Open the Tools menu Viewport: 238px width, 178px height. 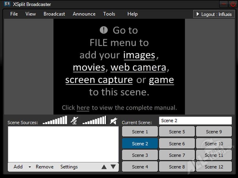pyautogui.click(x=109, y=14)
